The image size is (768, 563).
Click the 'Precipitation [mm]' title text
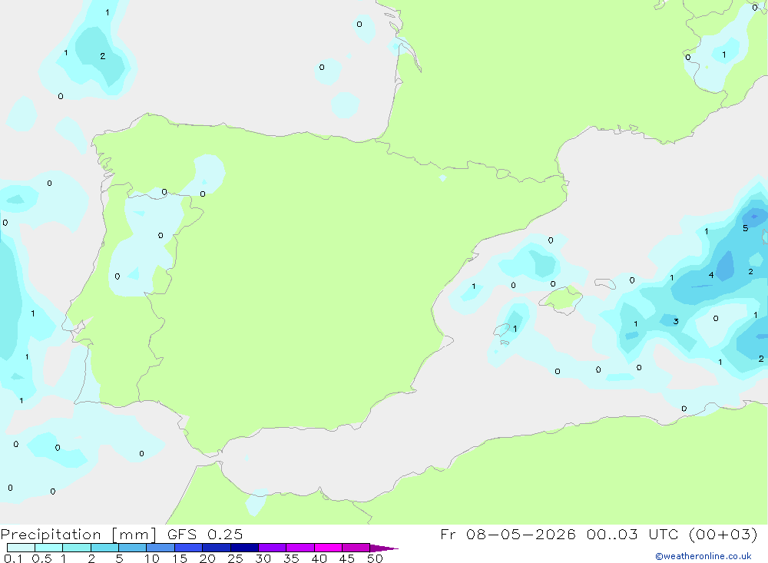click(79, 535)
